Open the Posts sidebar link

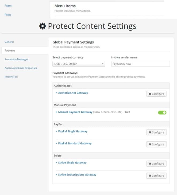coord(8,15)
